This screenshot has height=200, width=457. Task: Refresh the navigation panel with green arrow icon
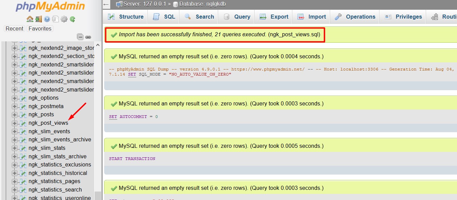click(x=72, y=19)
